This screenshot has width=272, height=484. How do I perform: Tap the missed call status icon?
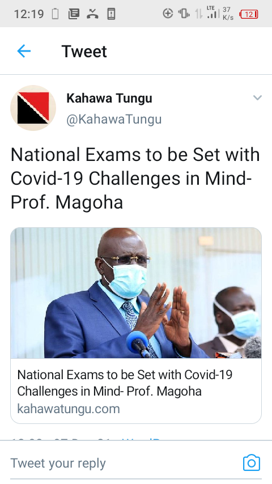coord(92,14)
